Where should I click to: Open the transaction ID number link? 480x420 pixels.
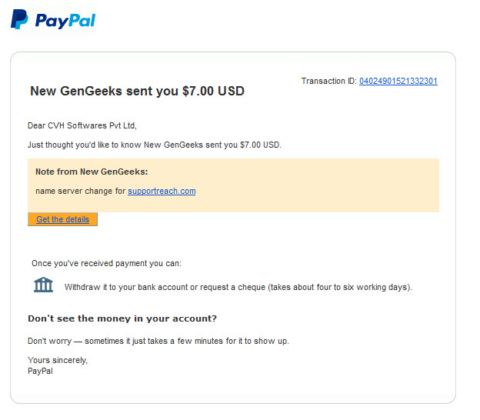coord(398,81)
